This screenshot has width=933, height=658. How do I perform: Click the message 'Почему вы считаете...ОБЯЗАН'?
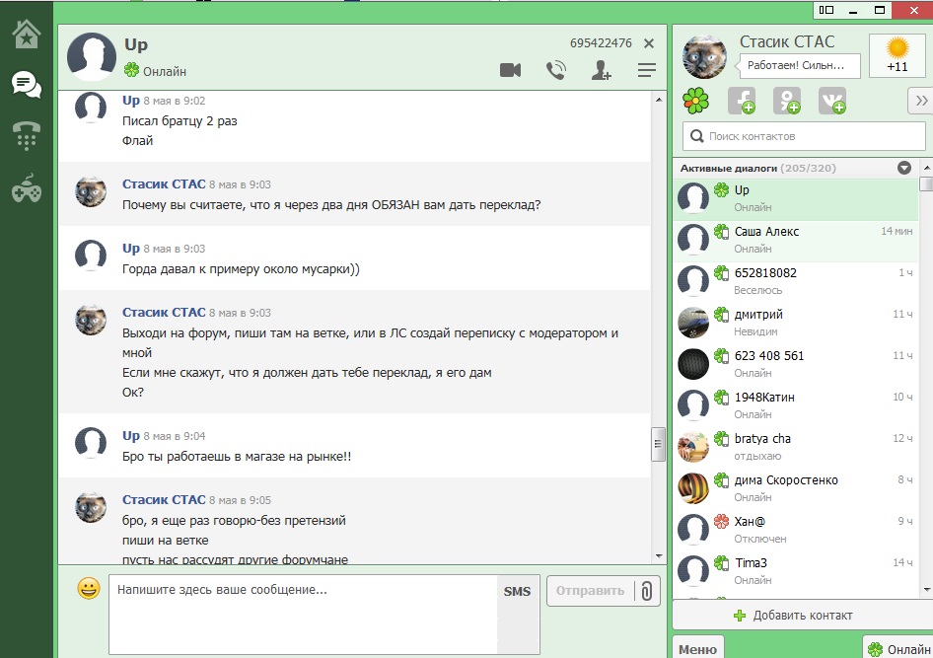click(x=331, y=204)
